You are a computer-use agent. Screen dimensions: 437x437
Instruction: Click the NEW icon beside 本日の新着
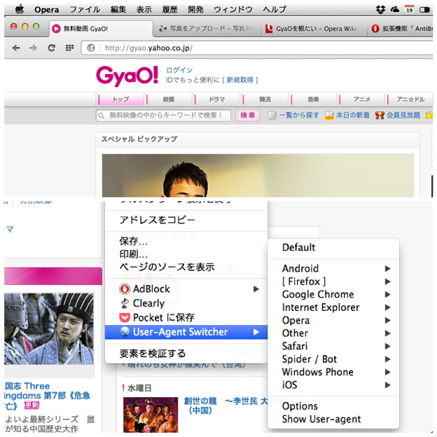tap(329, 116)
